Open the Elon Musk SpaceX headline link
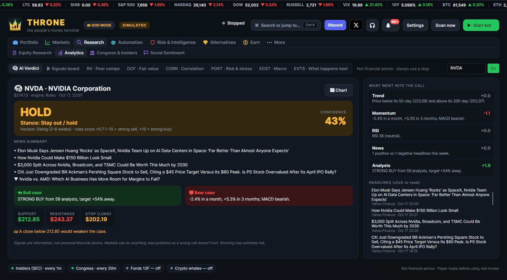Screen dimensions: 507x280 430,195
